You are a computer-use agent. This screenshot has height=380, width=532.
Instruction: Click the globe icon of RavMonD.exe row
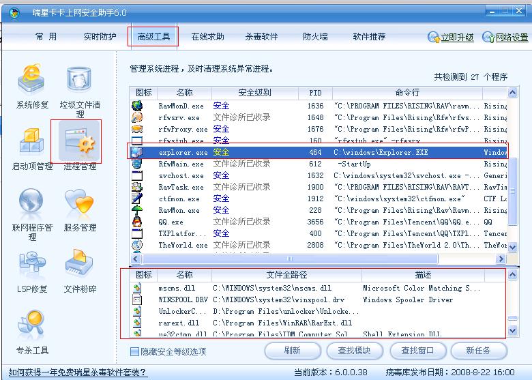coord(137,106)
